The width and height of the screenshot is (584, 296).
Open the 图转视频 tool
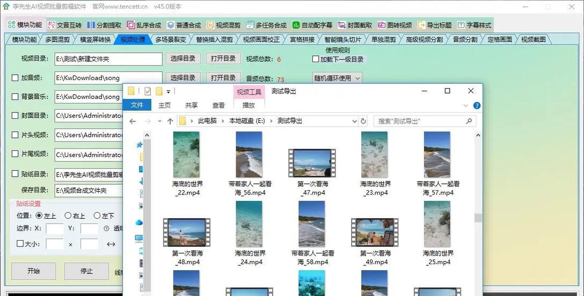[x=395, y=25]
